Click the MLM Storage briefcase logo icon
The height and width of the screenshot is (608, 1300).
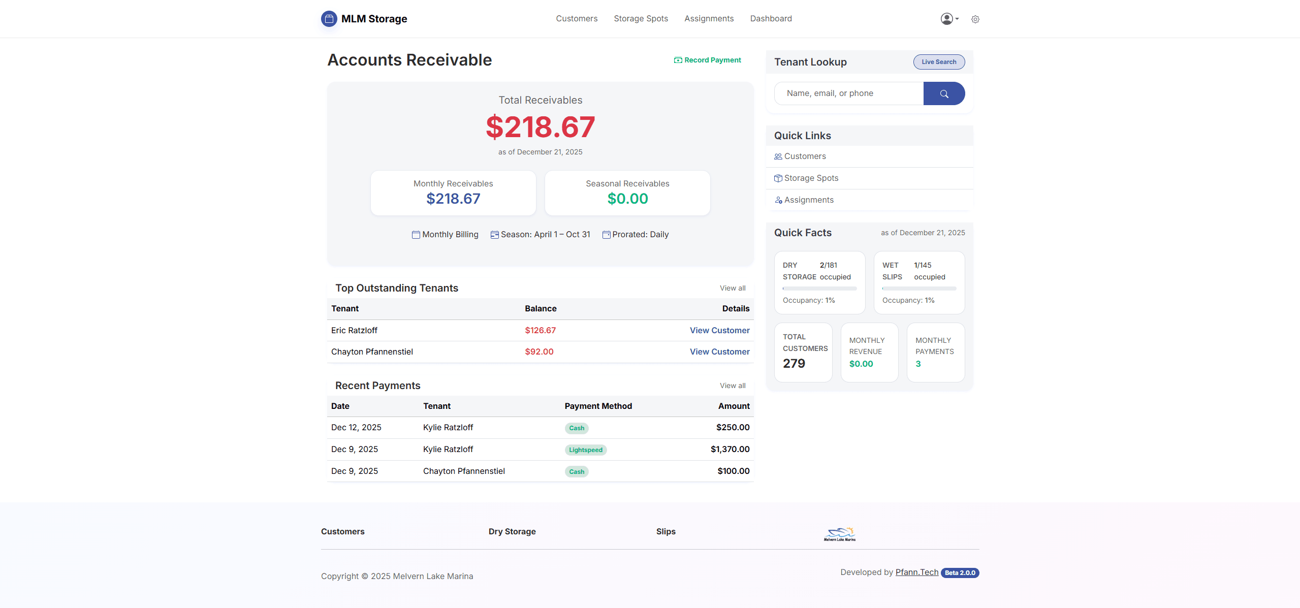(329, 19)
